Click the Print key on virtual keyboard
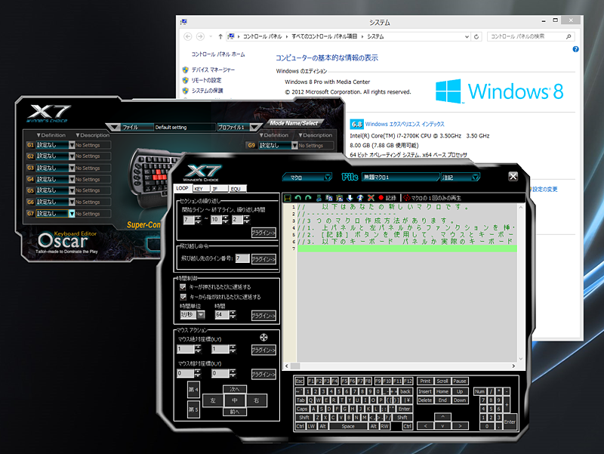 (425, 381)
